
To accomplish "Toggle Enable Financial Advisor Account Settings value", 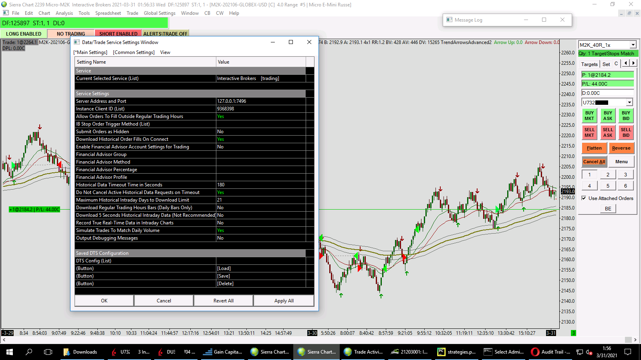I will [x=261, y=147].
